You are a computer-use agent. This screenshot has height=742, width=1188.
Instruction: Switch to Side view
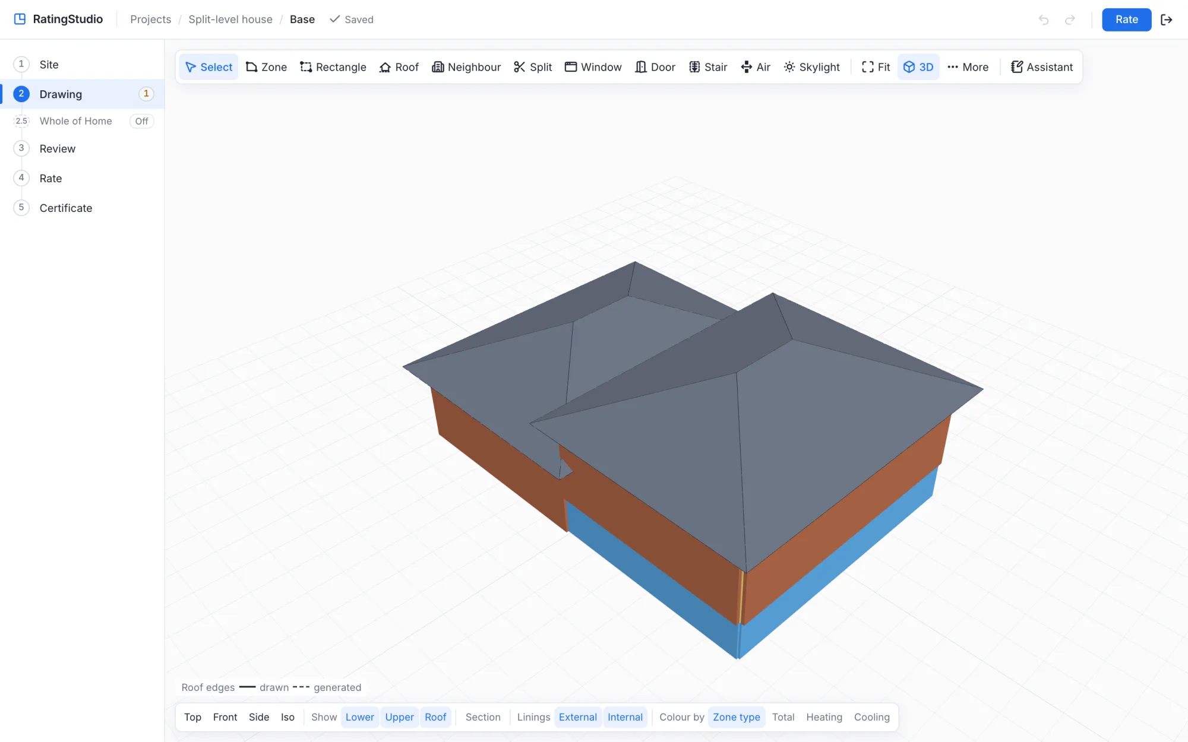[x=259, y=717]
